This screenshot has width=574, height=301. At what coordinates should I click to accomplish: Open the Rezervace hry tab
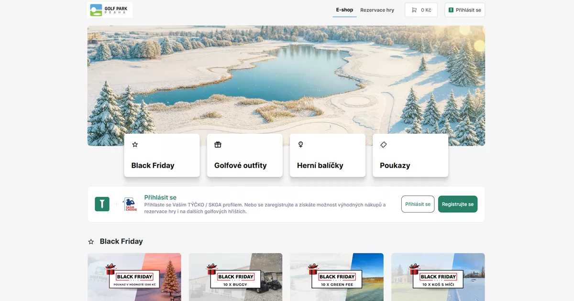click(377, 10)
